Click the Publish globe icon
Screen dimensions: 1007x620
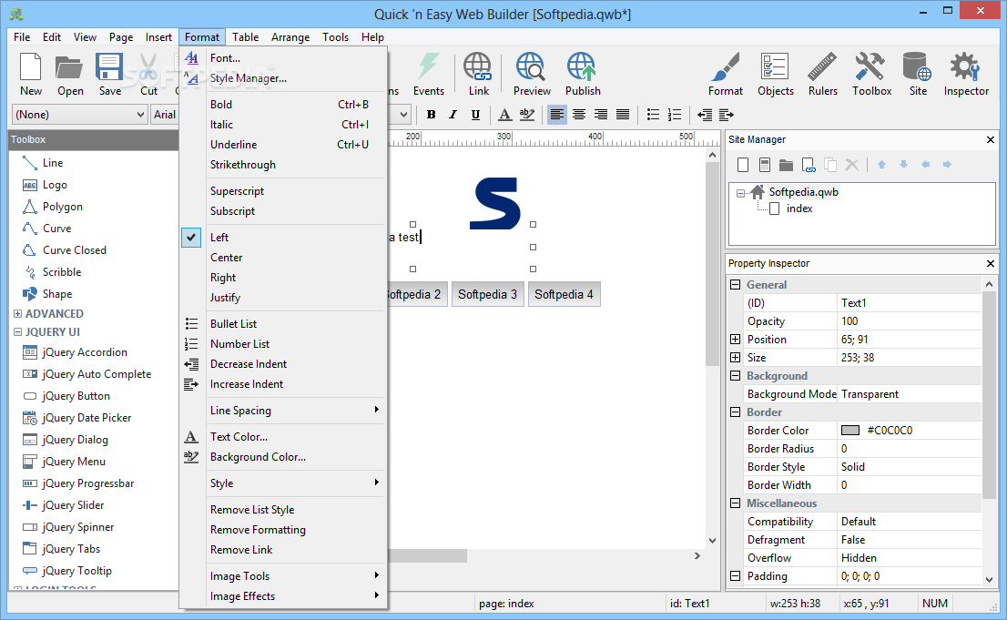point(582,66)
